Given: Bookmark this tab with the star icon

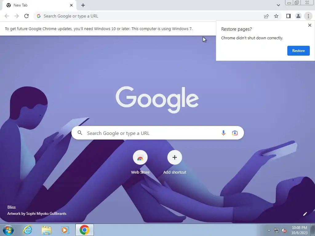Looking at the screenshot, I should 276,16.
